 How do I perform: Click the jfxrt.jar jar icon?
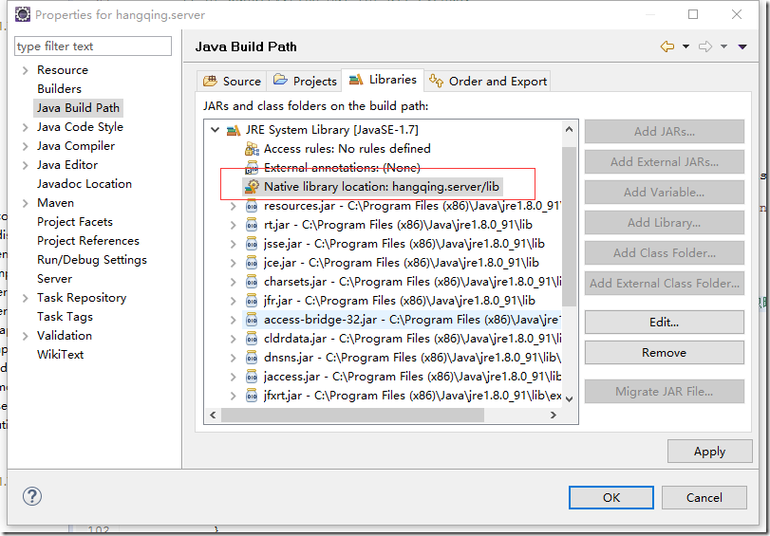[x=252, y=396]
